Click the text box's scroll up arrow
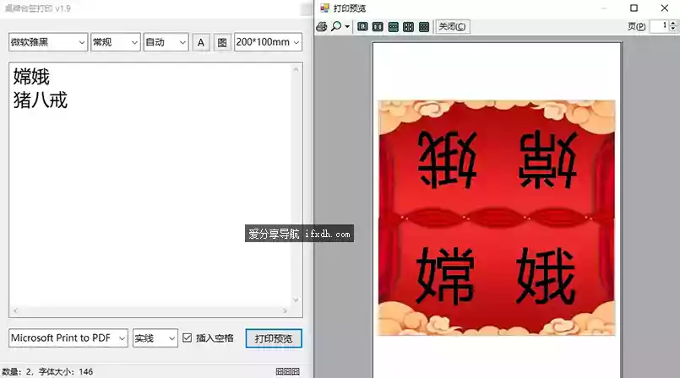 pyautogui.click(x=296, y=69)
